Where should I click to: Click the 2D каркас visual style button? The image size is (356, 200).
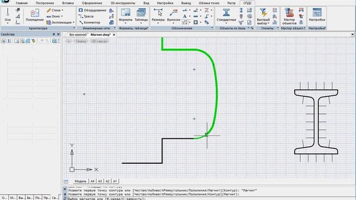pos(99,41)
